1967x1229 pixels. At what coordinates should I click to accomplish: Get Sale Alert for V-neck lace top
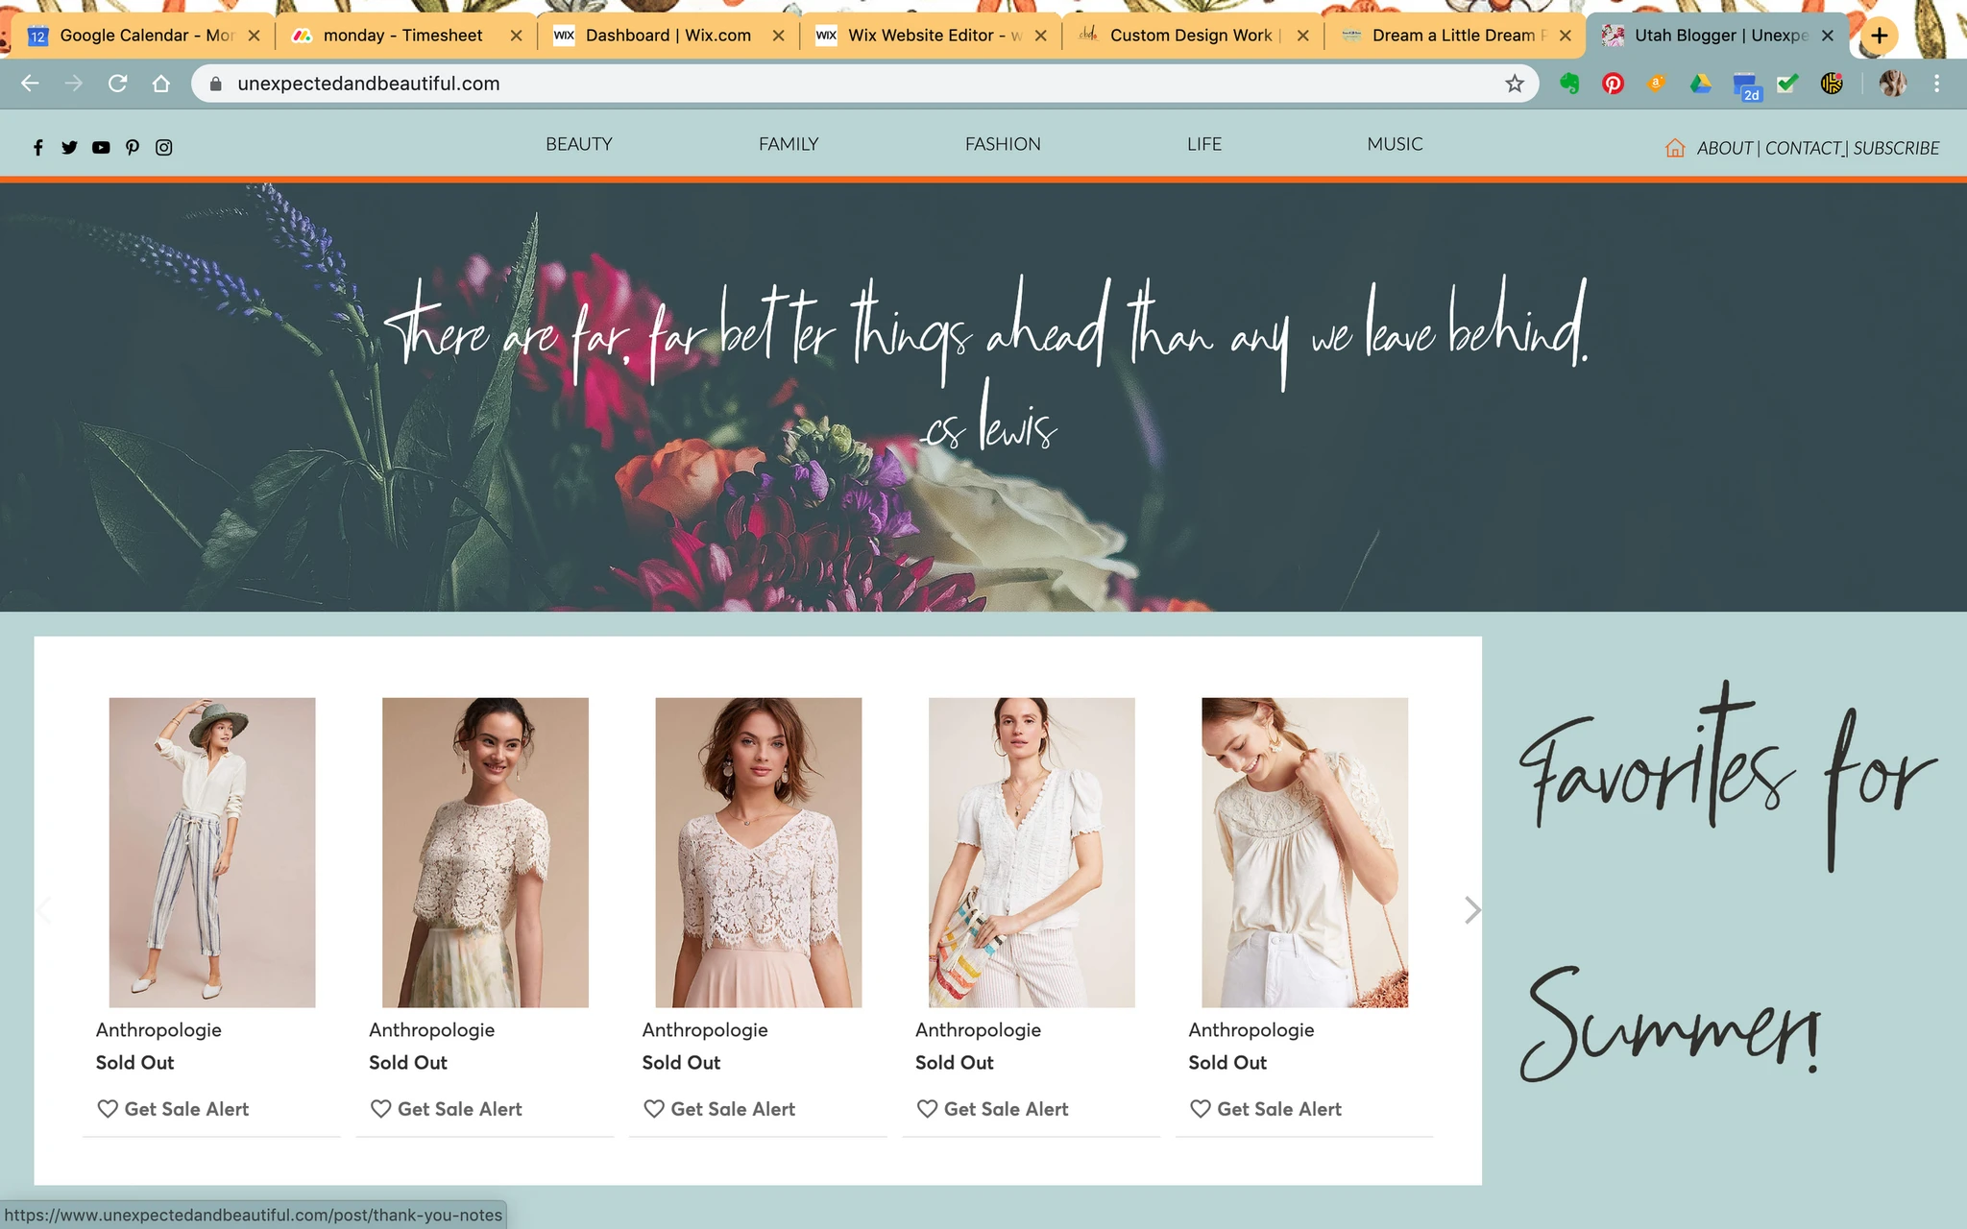[x=719, y=1109]
